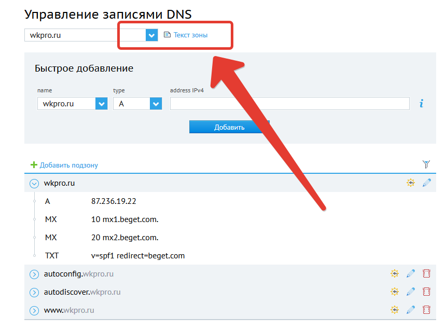The height and width of the screenshot is (331, 446).
Task: Click the filter funnel icon
Action: [x=426, y=164]
